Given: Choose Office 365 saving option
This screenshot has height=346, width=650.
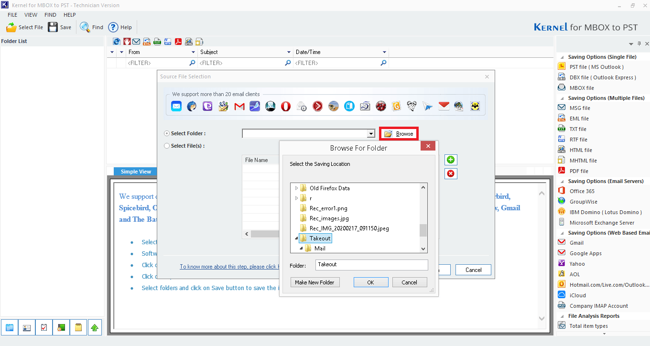Looking at the screenshot, I should coord(582,191).
